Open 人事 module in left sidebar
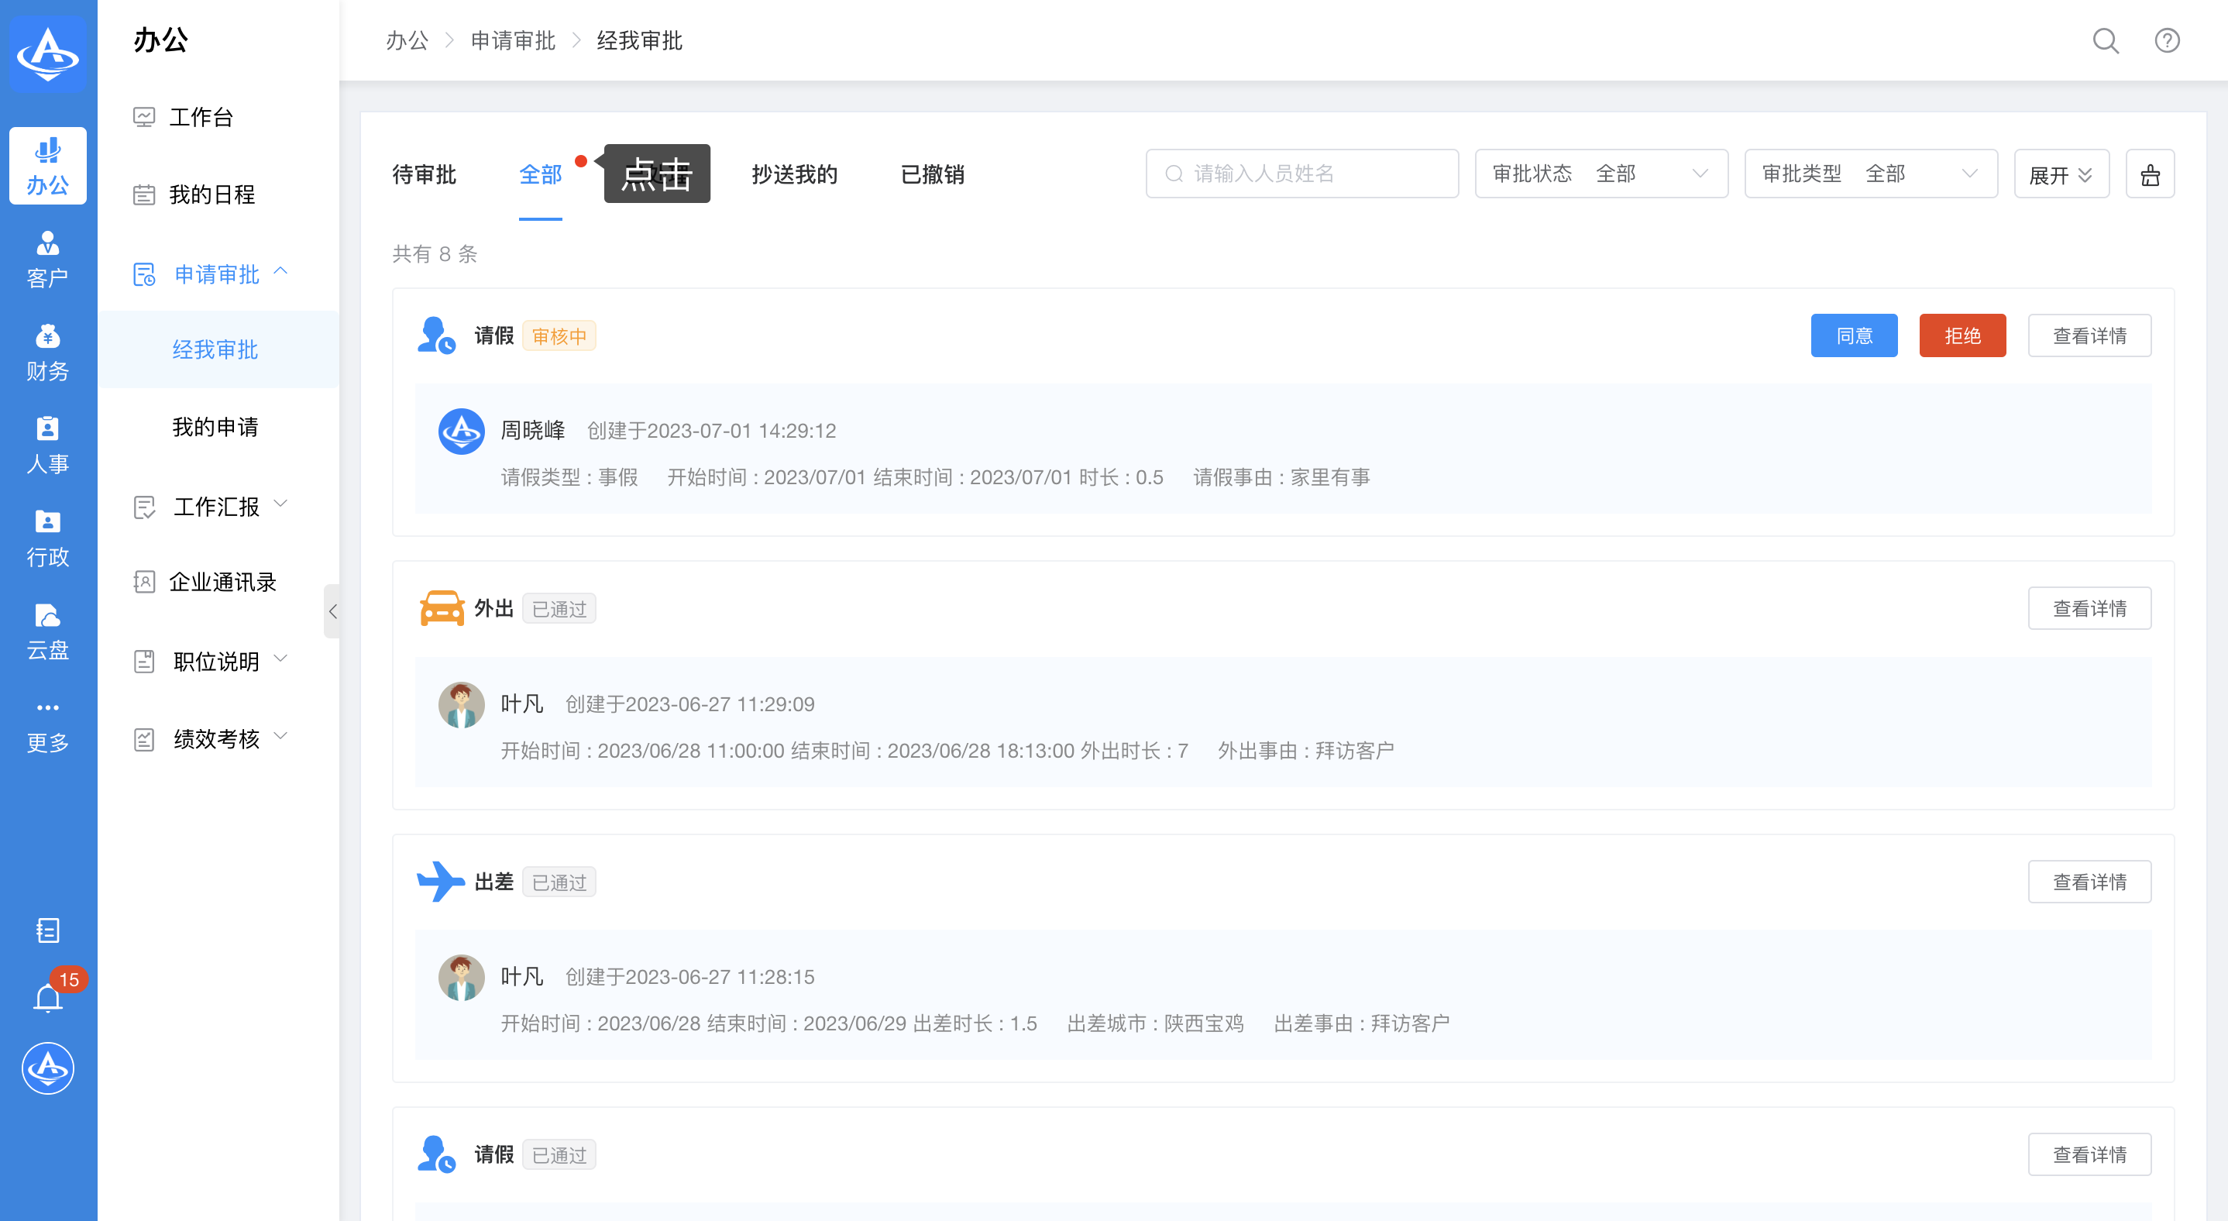Viewport: 2228px width, 1221px height. pos(47,445)
